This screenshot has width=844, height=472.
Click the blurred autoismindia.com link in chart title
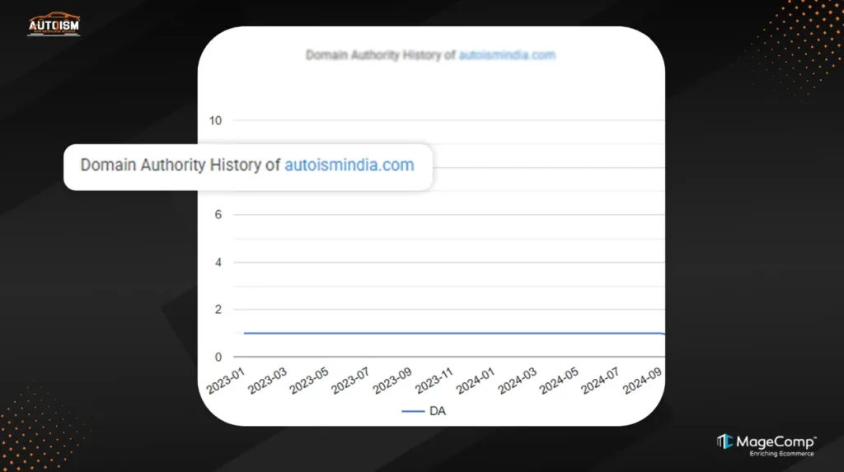pyautogui.click(x=508, y=55)
